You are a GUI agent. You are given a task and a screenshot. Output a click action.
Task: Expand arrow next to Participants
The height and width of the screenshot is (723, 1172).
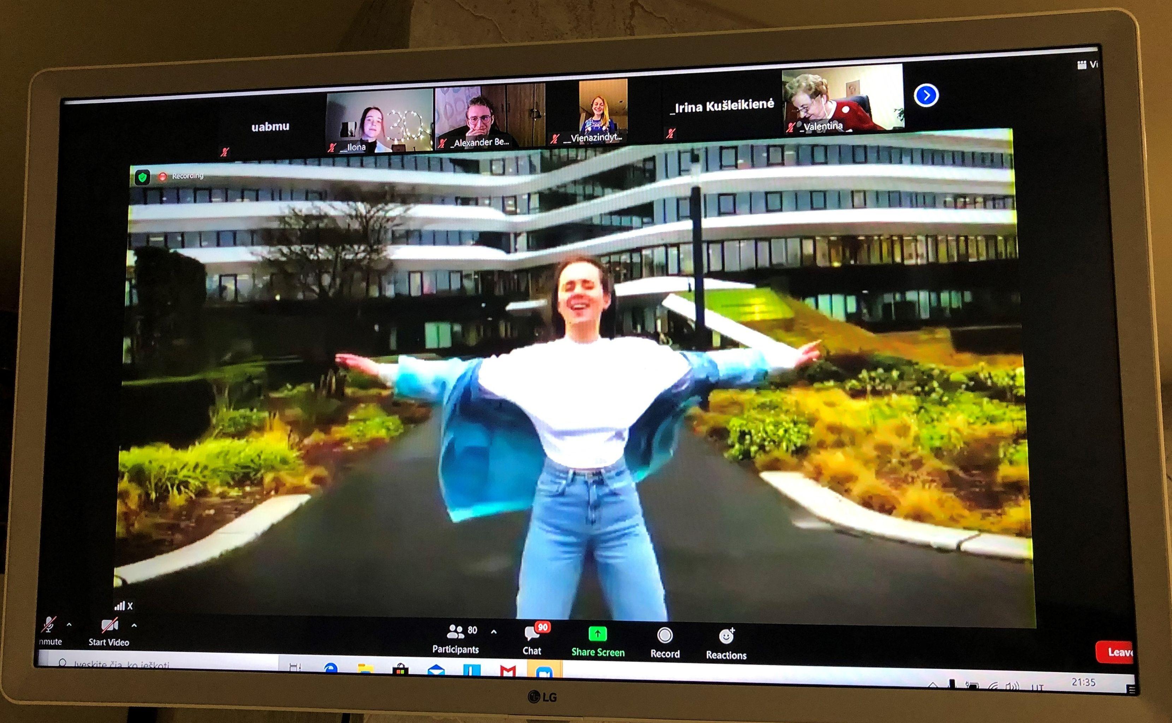(x=494, y=632)
